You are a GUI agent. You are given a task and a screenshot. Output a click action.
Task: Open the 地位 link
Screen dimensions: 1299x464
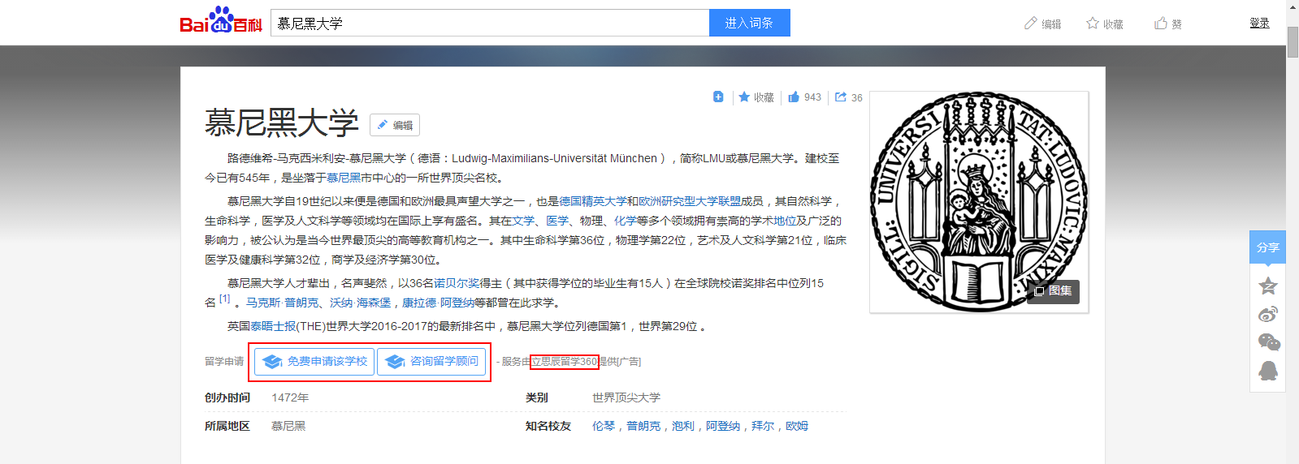click(785, 221)
